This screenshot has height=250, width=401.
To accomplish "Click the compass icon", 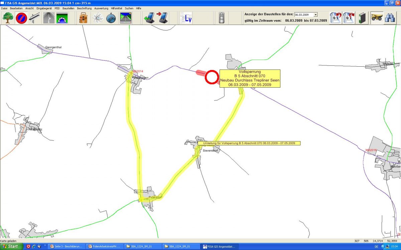I will coord(111,18).
